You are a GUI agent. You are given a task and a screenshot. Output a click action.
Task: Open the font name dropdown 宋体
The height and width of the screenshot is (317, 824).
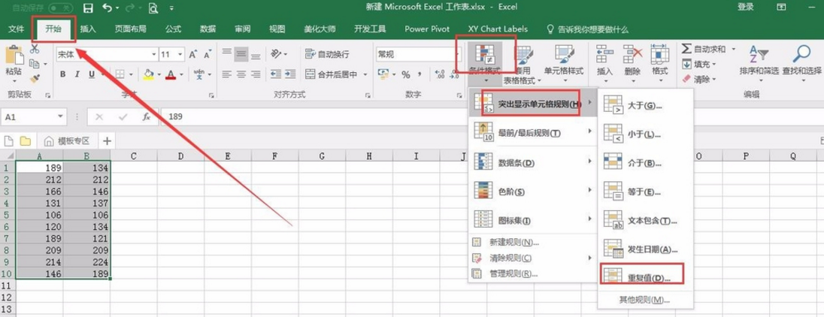[154, 54]
